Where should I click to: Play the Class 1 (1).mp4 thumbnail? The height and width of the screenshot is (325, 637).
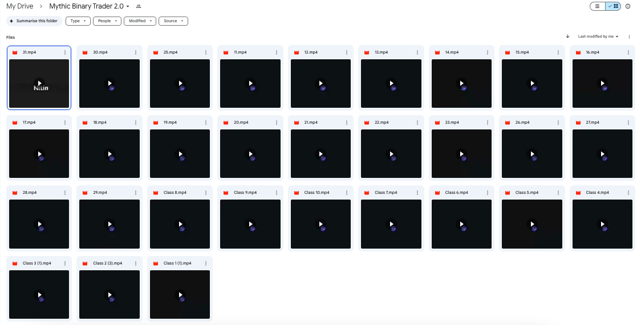[x=180, y=295]
